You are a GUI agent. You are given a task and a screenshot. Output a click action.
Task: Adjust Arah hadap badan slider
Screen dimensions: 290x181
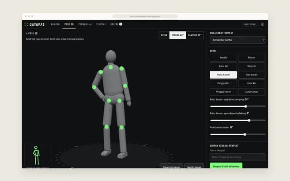click(237, 134)
